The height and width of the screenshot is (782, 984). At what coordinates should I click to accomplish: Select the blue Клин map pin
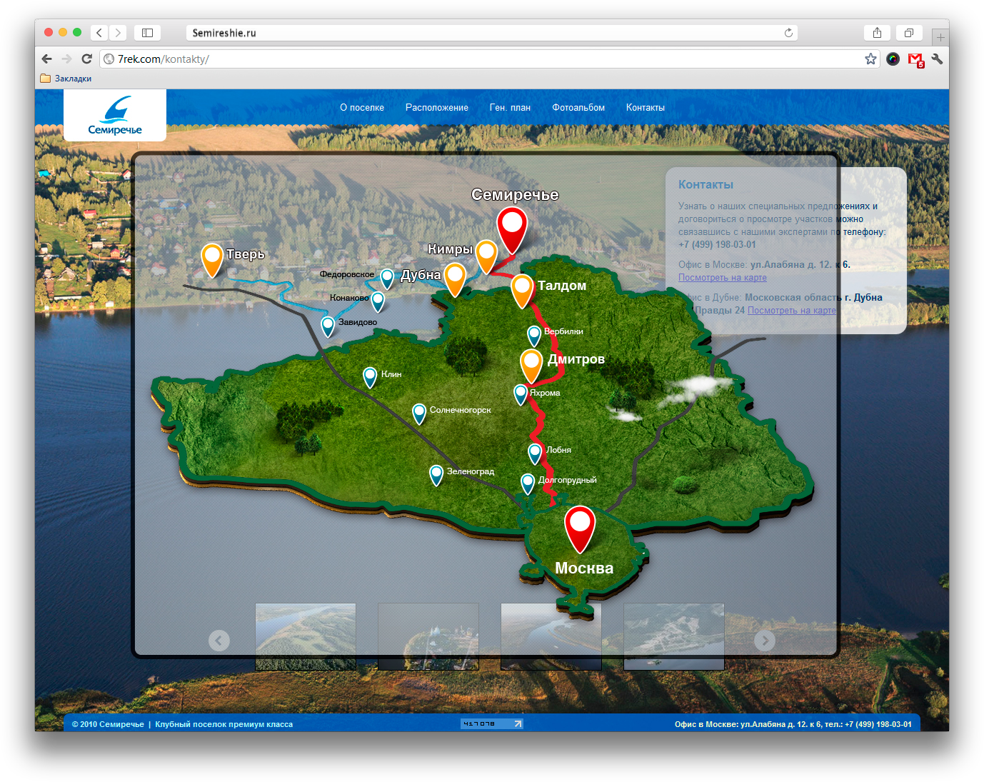click(370, 377)
